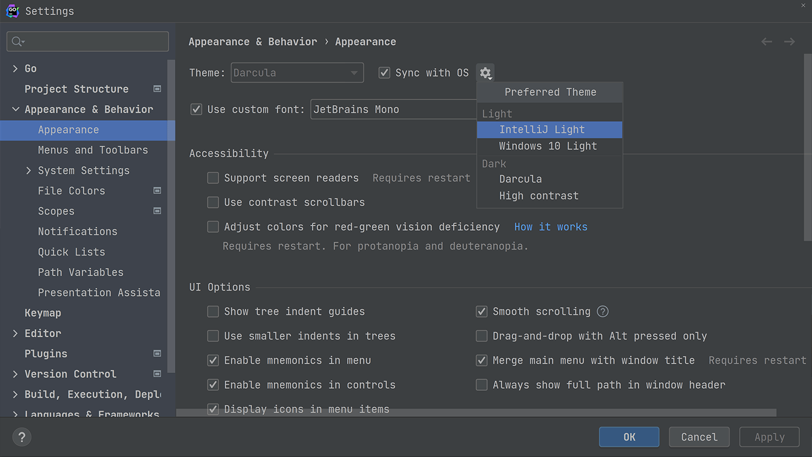
Task: Uncheck Enable mnemonics in menu
Action: [213, 361]
